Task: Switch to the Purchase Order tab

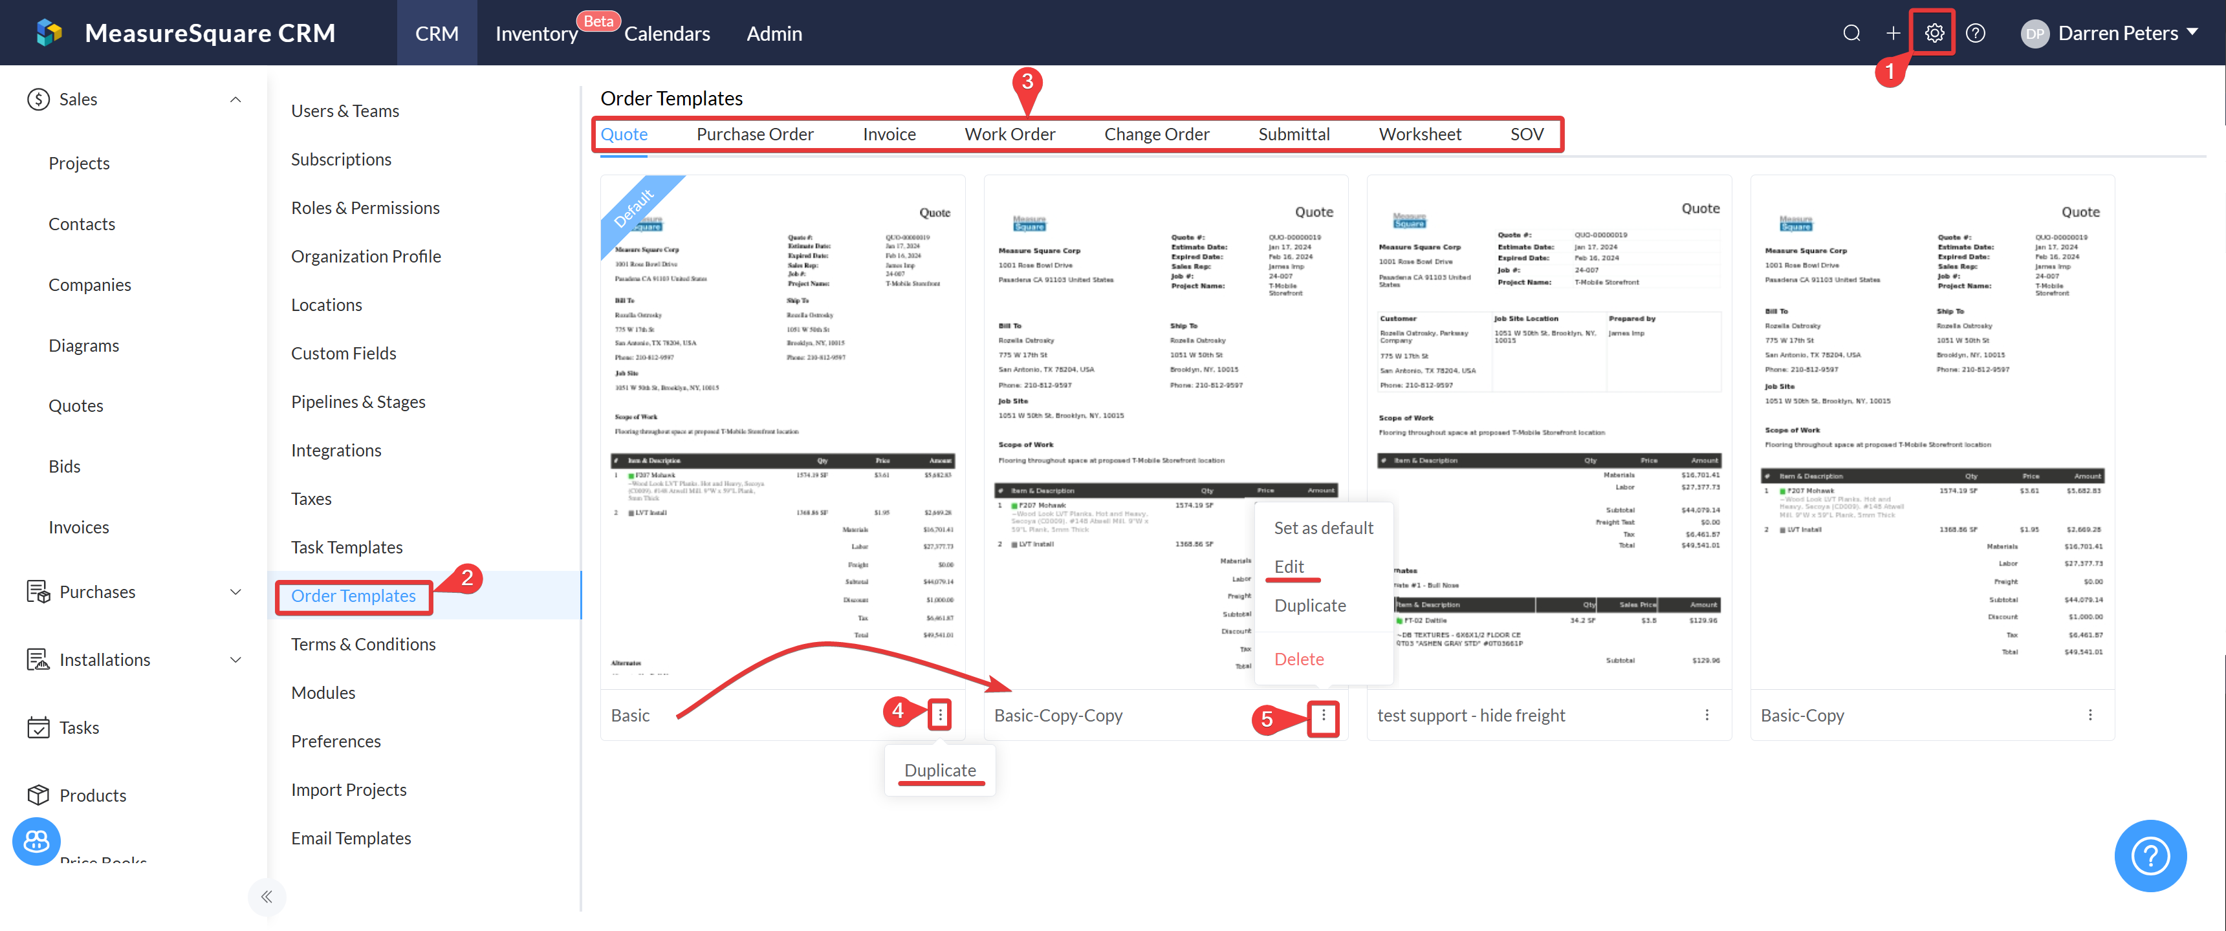Action: point(754,134)
